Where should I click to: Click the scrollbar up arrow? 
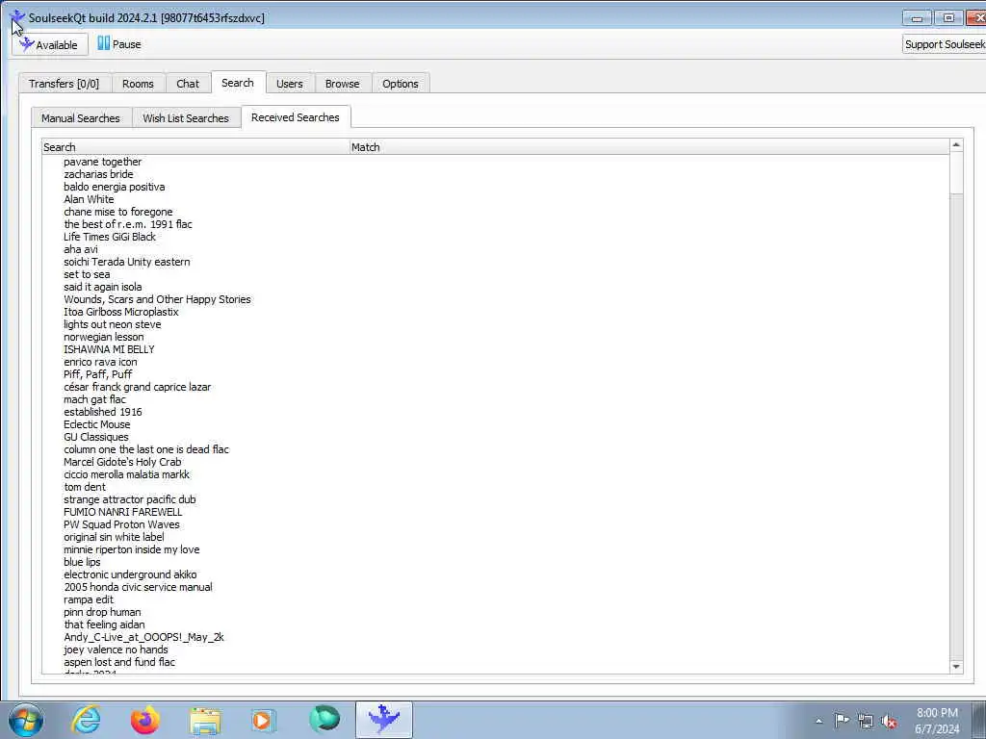tap(956, 145)
